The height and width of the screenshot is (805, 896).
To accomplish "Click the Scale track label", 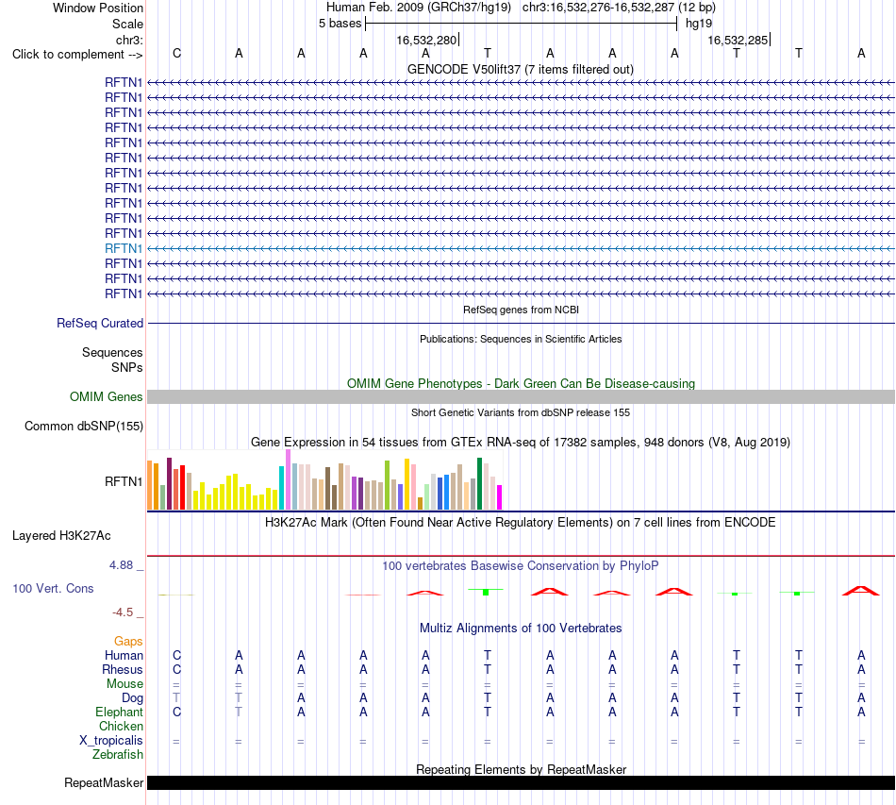I will 127,24.
